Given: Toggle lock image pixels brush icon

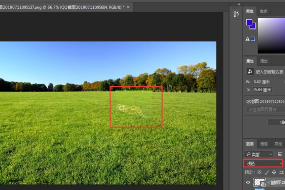Looking at the screenshot, I should [x=267, y=172].
